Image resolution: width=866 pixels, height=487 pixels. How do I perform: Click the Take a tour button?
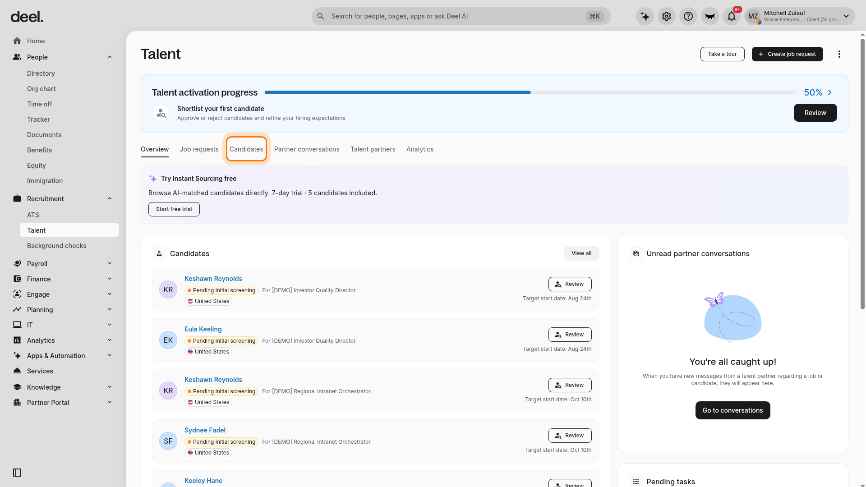(x=723, y=54)
